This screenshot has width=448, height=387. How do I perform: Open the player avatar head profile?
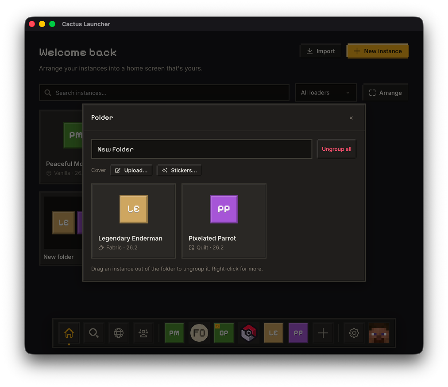coord(379,333)
